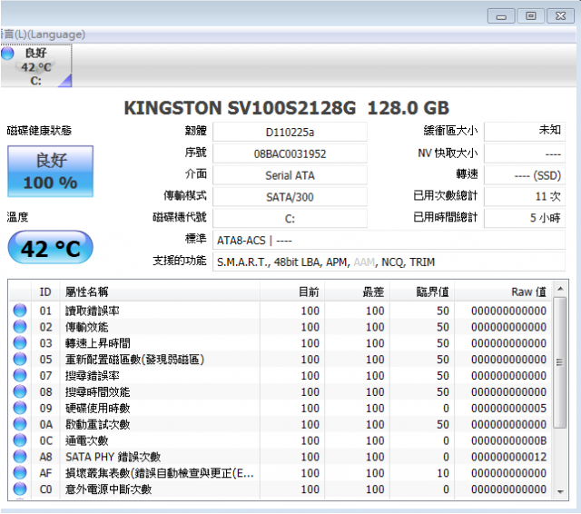Select the row named 搜尋錯誤率
This screenshot has width=581, height=514.
[281, 376]
